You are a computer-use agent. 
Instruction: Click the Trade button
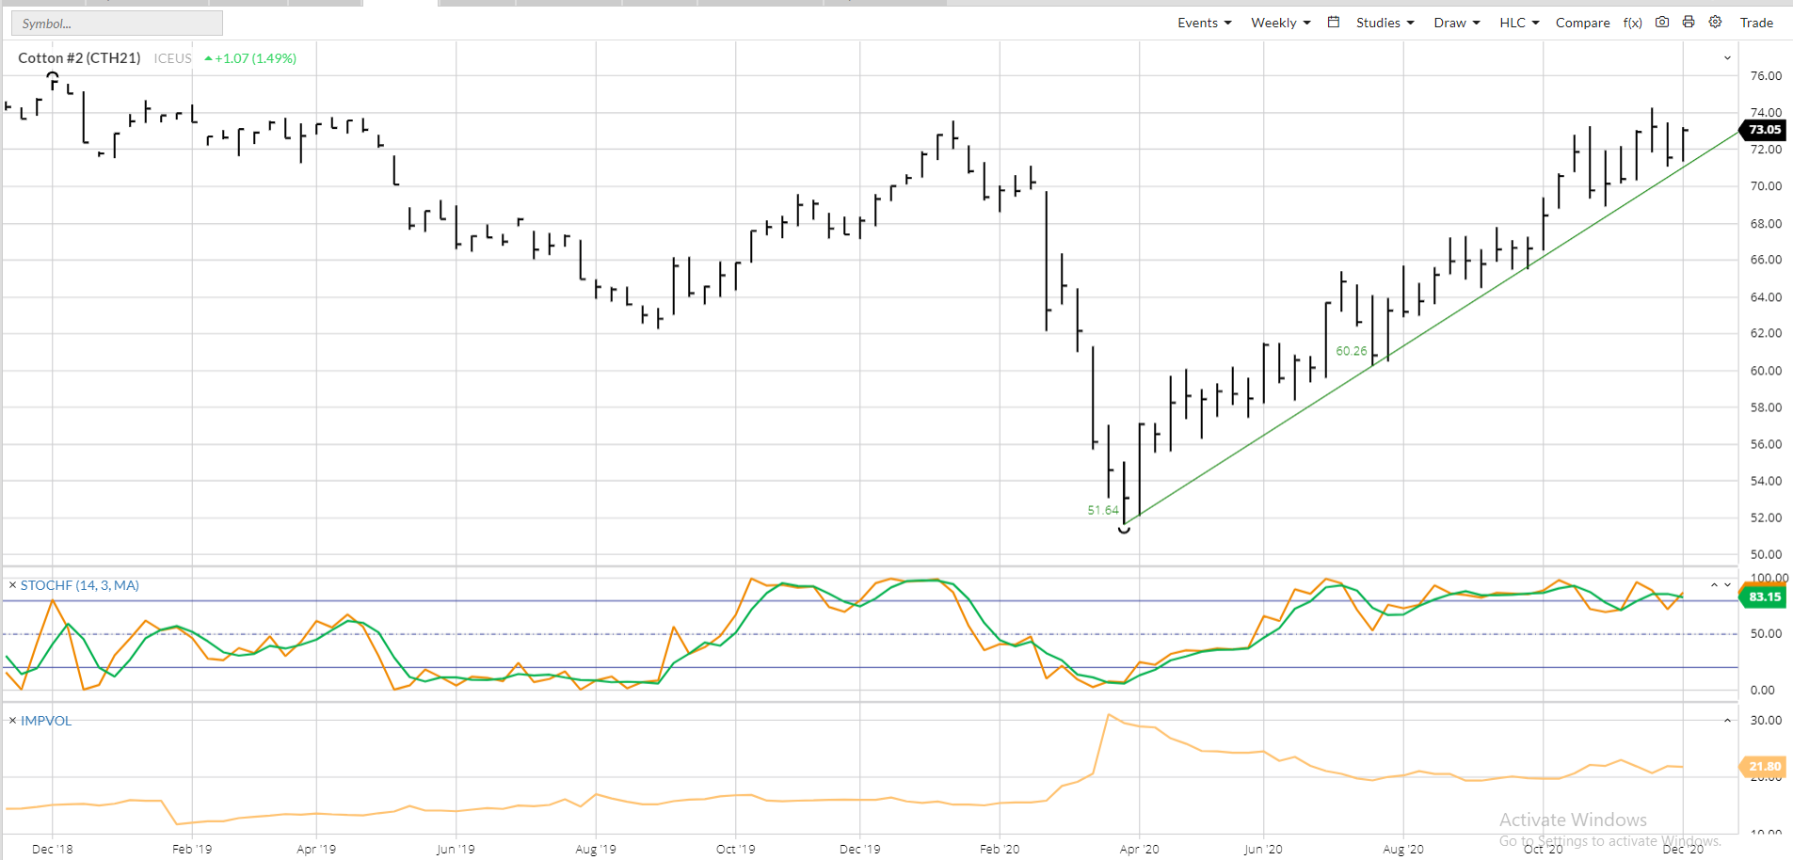[x=1757, y=22]
